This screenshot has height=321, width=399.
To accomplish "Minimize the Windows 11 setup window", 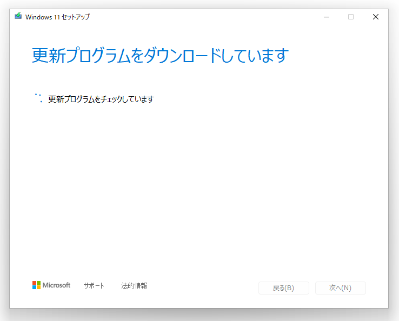I will (x=327, y=17).
